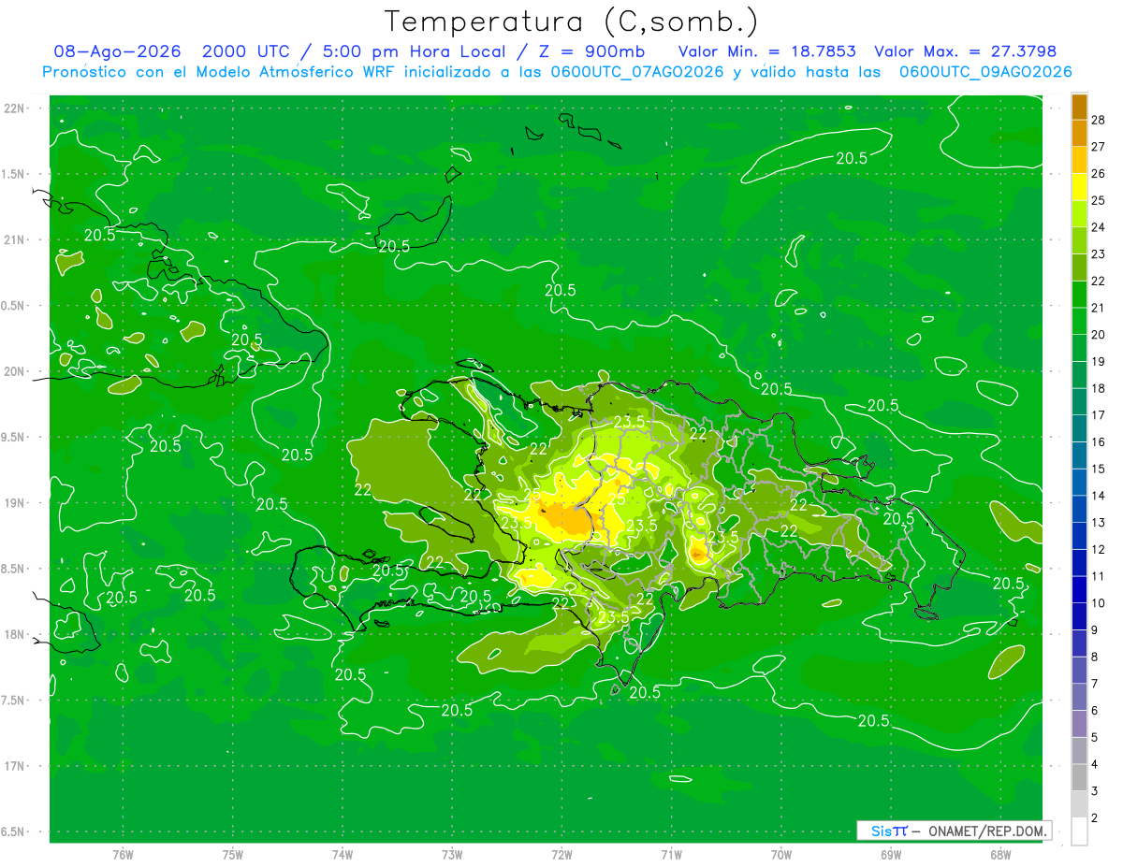Click the "2" value at the legend bottom
This screenshot has width=1123, height=867.
click(x=1095, y=818)
